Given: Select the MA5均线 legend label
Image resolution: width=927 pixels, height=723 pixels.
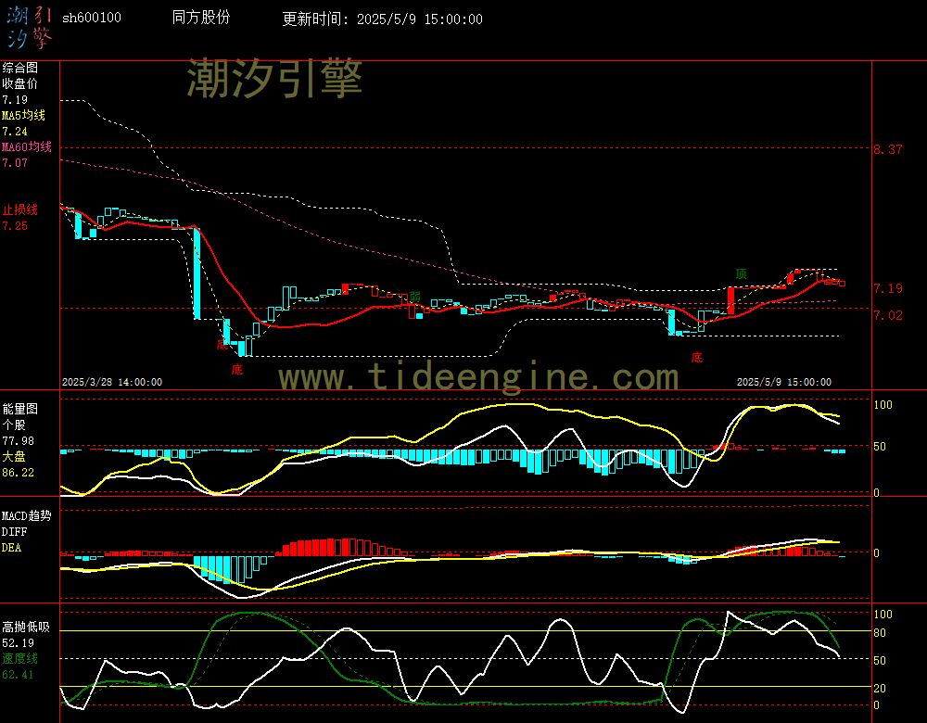Looking at the screenshot, I should pos(24,115).
